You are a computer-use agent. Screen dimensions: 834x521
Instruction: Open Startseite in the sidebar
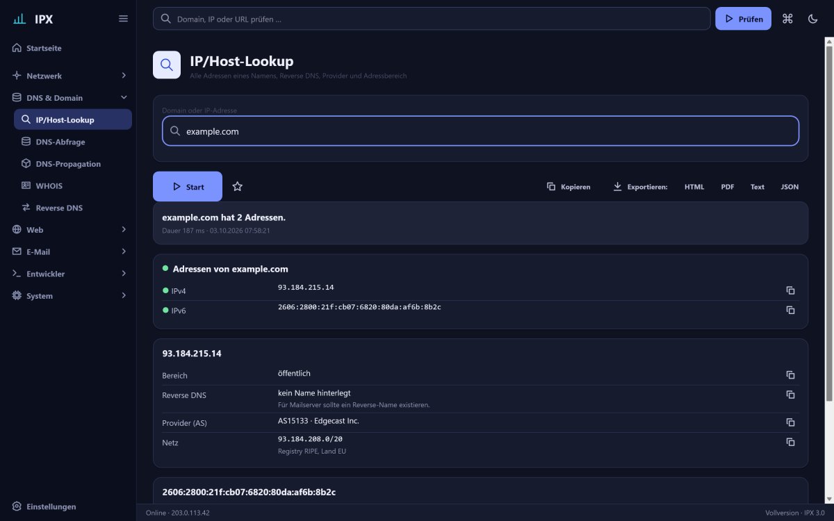tap(68, 48)
